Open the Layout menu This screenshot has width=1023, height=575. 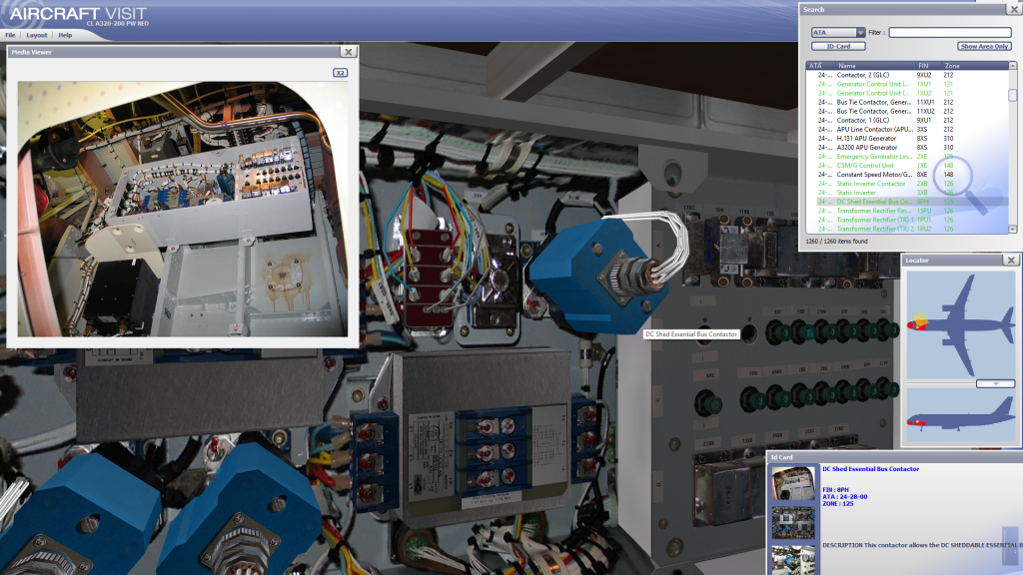pyautogui.click(x=37, y=35)
